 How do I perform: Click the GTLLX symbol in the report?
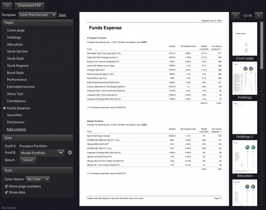click(172, 53)
